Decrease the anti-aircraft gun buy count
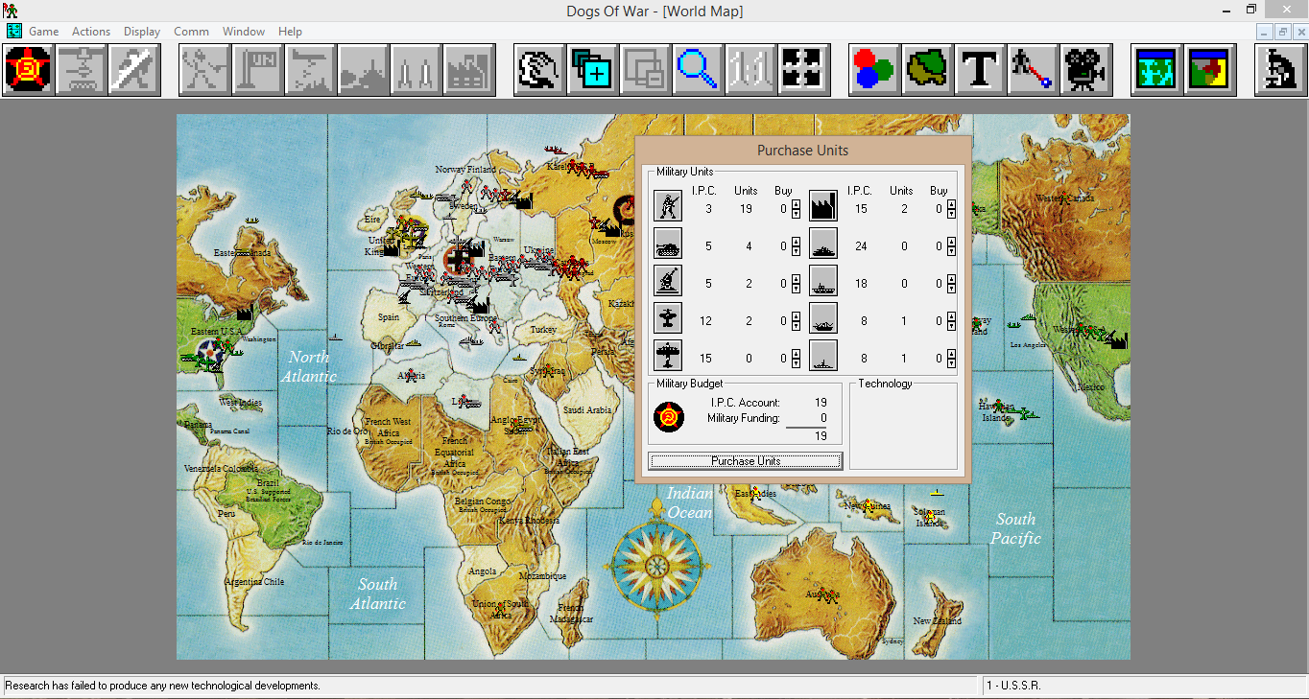Viewport: 1309px width, 699px height. point(796,289)
